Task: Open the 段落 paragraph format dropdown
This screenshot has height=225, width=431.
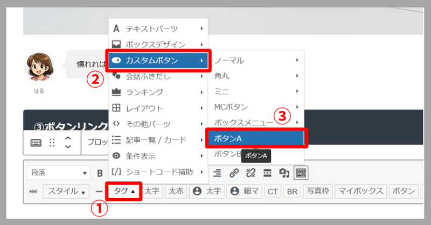Action: pos(59,173)
